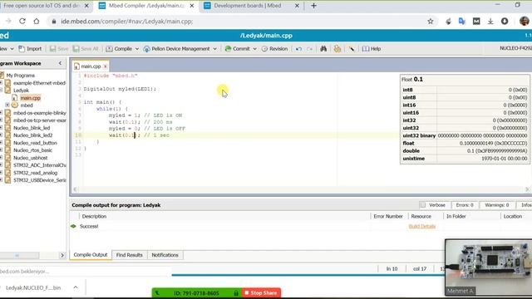The width and height of the screenshot is (532, 299).
Task: Click the Save All icon
Action: 76,49
